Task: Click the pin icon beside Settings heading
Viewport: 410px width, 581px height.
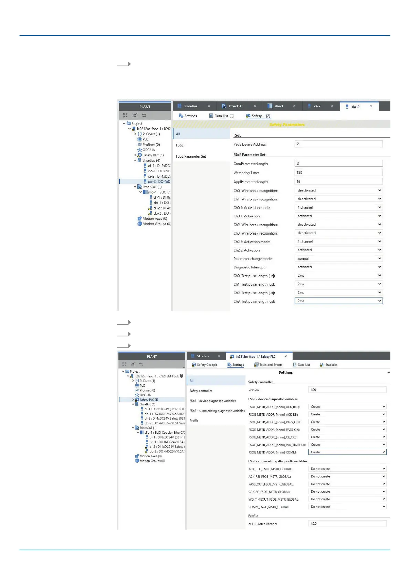Action: [389, 373]
